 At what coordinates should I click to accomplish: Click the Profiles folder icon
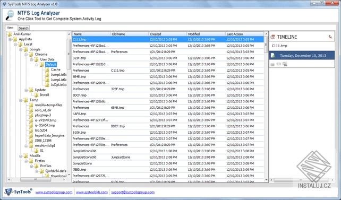36,166
